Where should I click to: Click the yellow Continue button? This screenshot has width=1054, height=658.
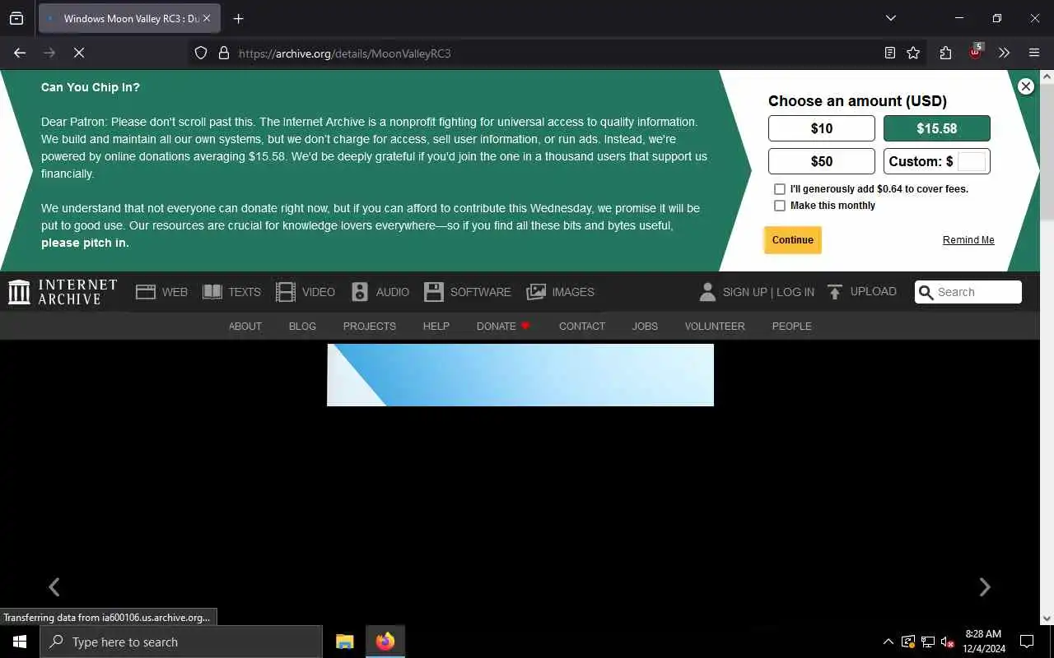coord(793,240)
